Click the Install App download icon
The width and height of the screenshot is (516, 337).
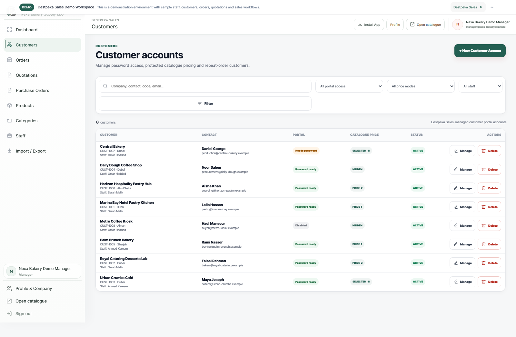tap(360, 25)
